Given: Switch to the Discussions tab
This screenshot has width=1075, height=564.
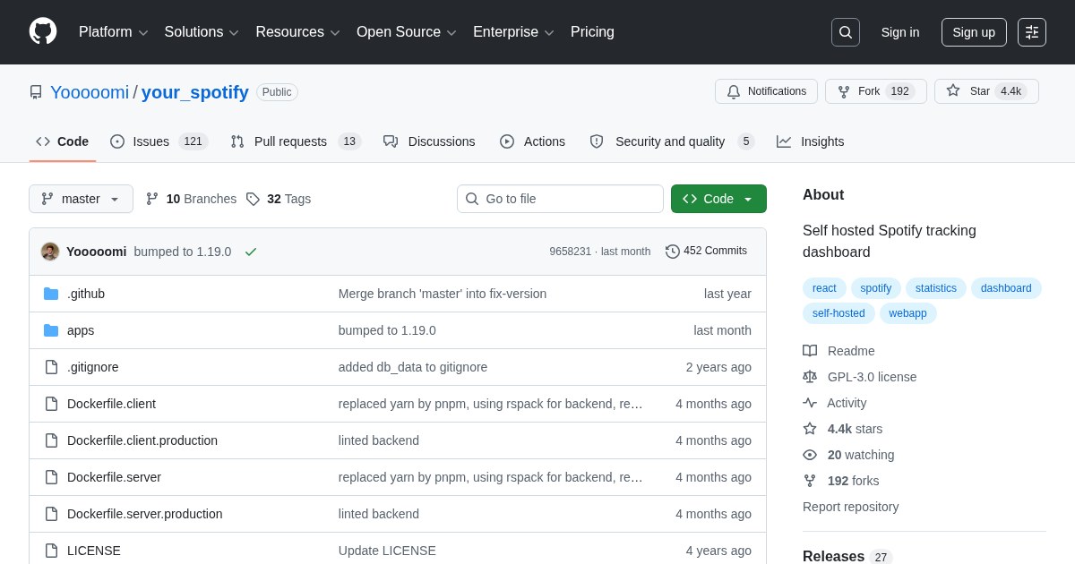Looking at the screenshot, I should [x=429, y=141].
